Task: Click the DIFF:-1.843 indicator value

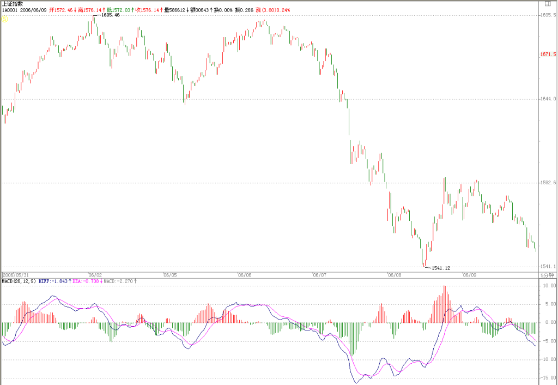Action: pos(53,281)
